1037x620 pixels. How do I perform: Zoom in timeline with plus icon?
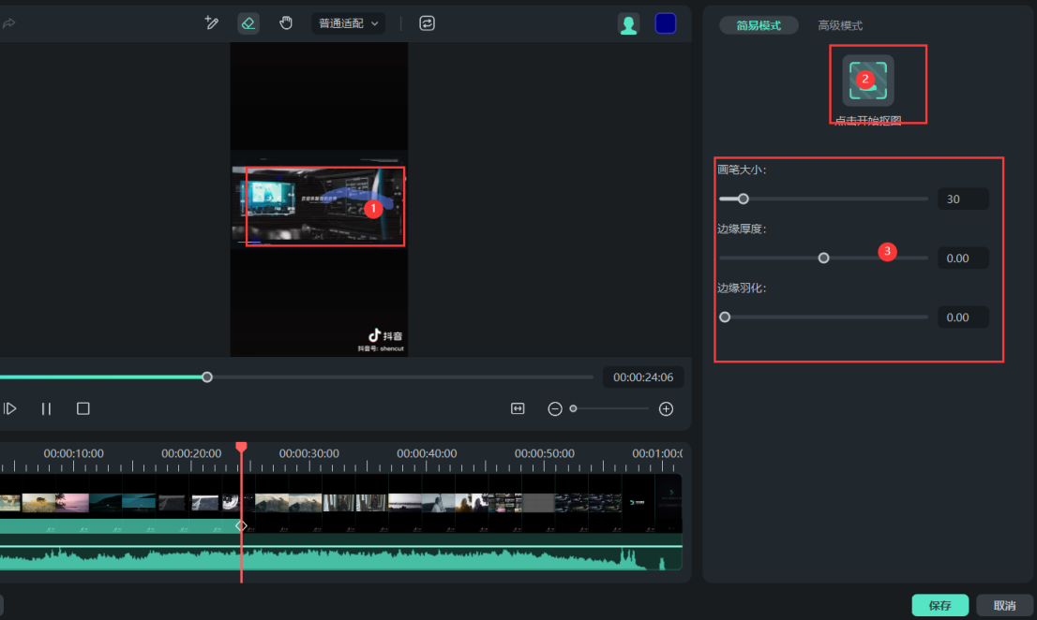[666, 408]
